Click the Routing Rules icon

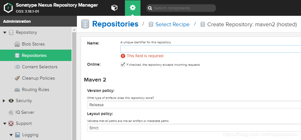pyautogui.click(x=17, y=89)
